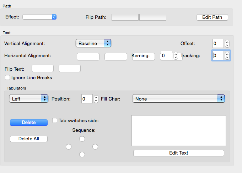Click the right Flip Text button
The image size is (242, 173).
click(x=70, y=69)
